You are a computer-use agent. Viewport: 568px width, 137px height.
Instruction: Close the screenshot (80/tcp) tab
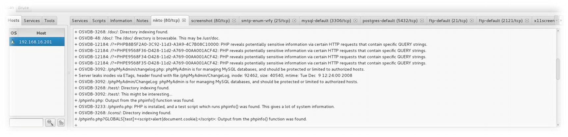tap(234, 20)
